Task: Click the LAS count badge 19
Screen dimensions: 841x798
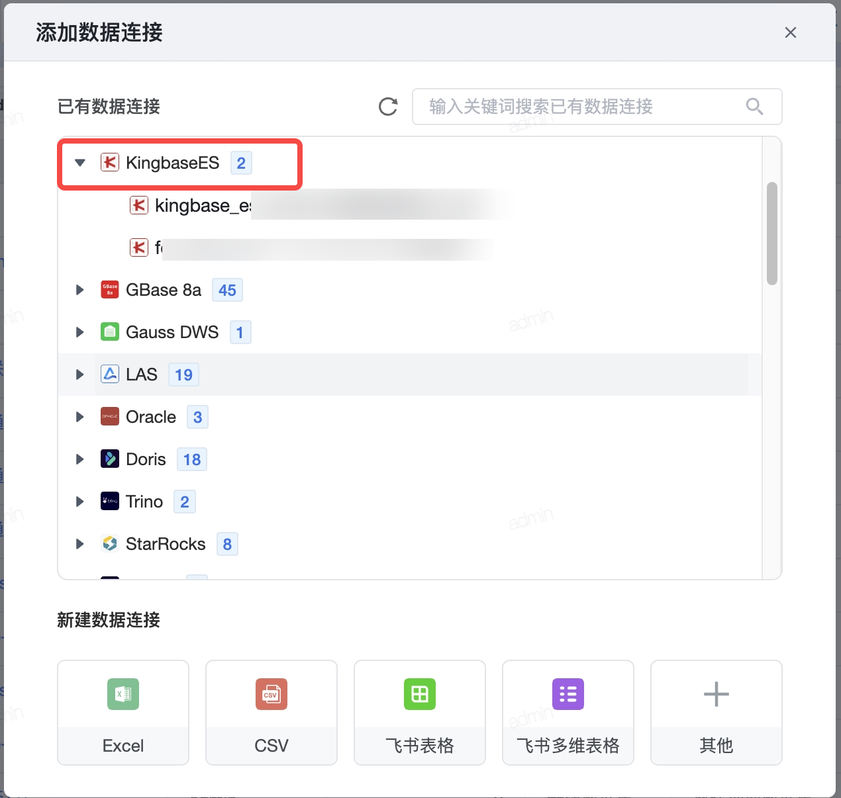Action: coord(183,375)
